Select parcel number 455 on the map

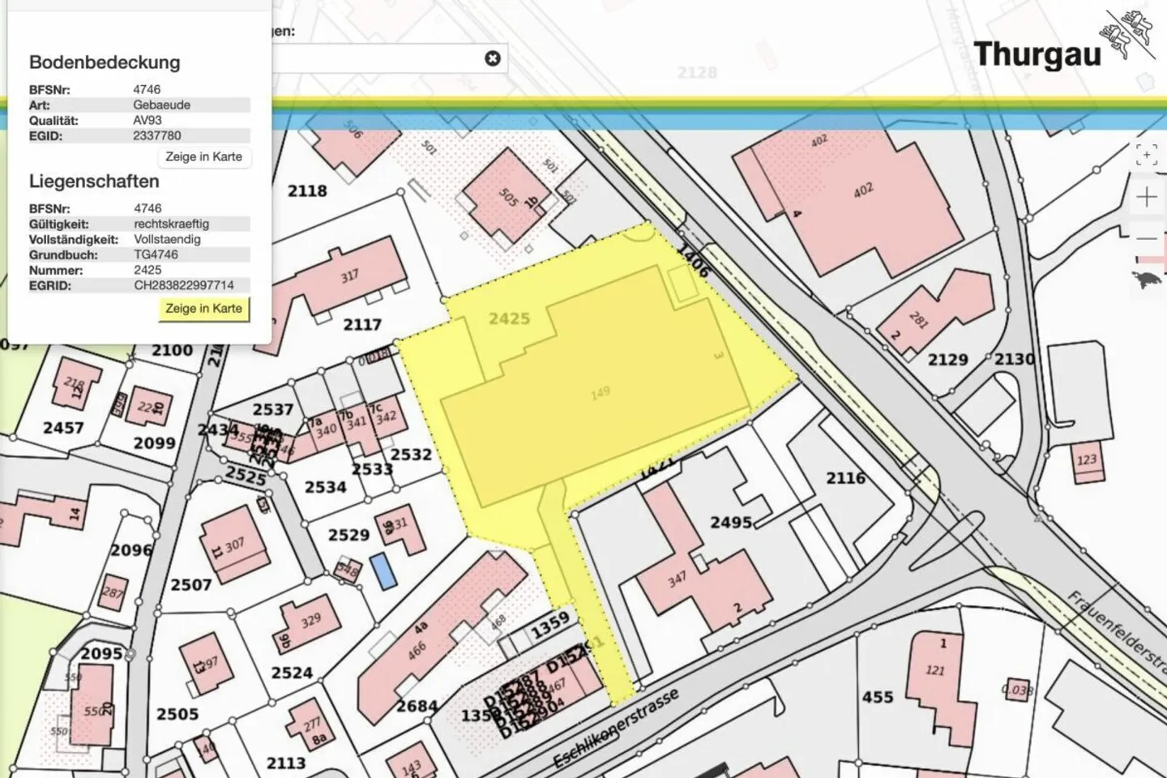877,697
